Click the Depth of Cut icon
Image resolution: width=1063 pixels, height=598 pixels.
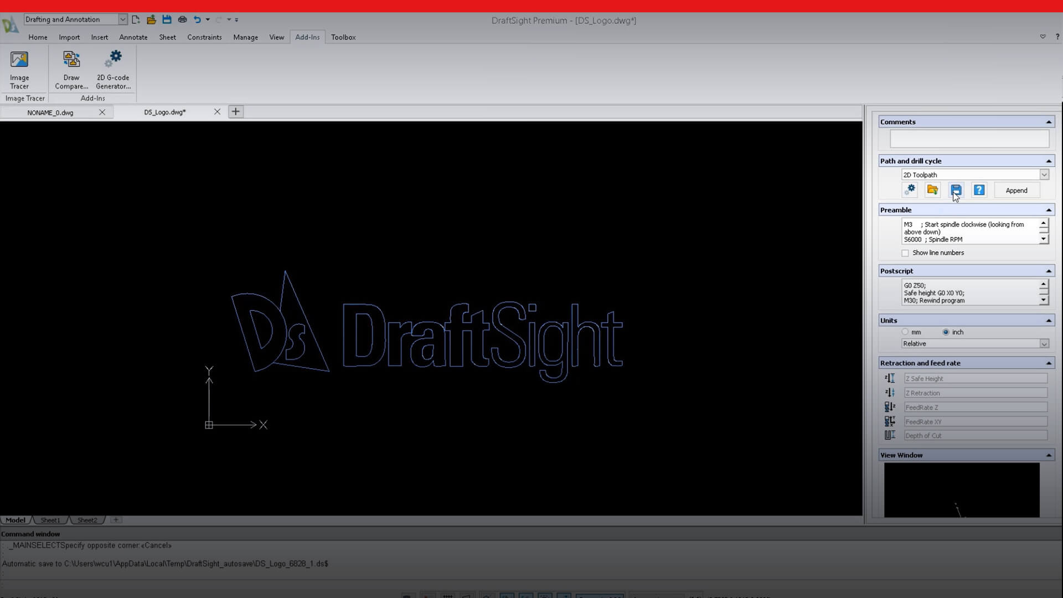click(890, 435)
